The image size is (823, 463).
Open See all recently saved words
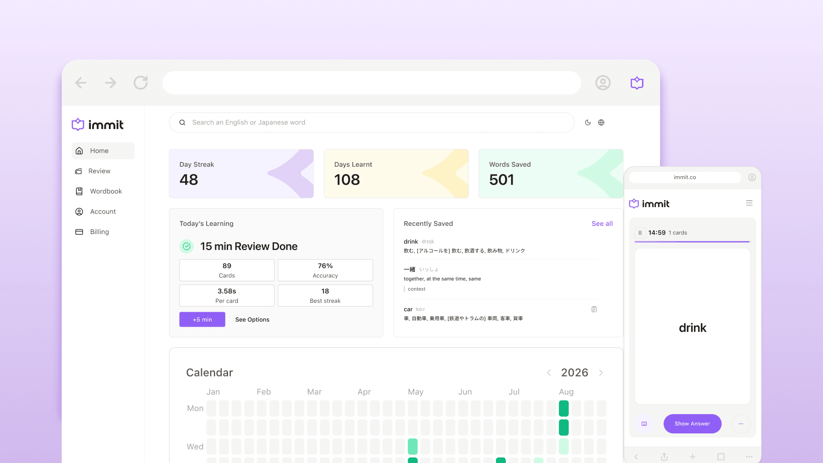(602, 223)
